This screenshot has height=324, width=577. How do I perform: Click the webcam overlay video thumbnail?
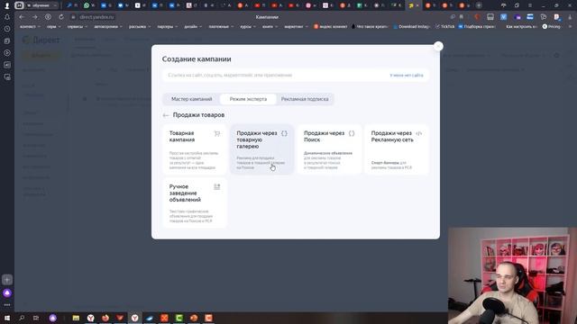(512, 275)
